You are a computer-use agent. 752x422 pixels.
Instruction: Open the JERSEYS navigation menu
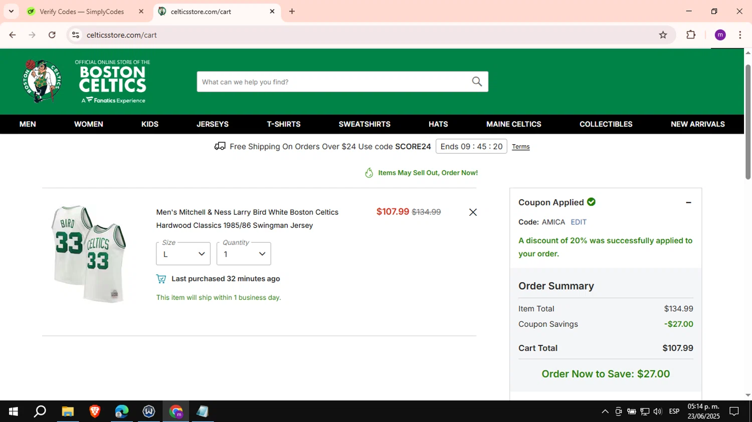[x=213, y=124]
